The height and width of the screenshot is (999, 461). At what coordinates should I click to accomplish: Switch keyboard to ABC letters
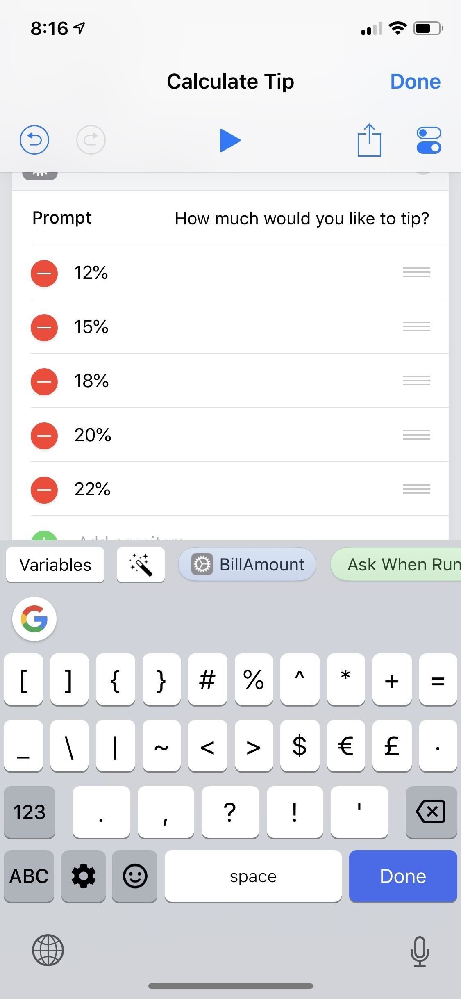click(x=29, y=876)
